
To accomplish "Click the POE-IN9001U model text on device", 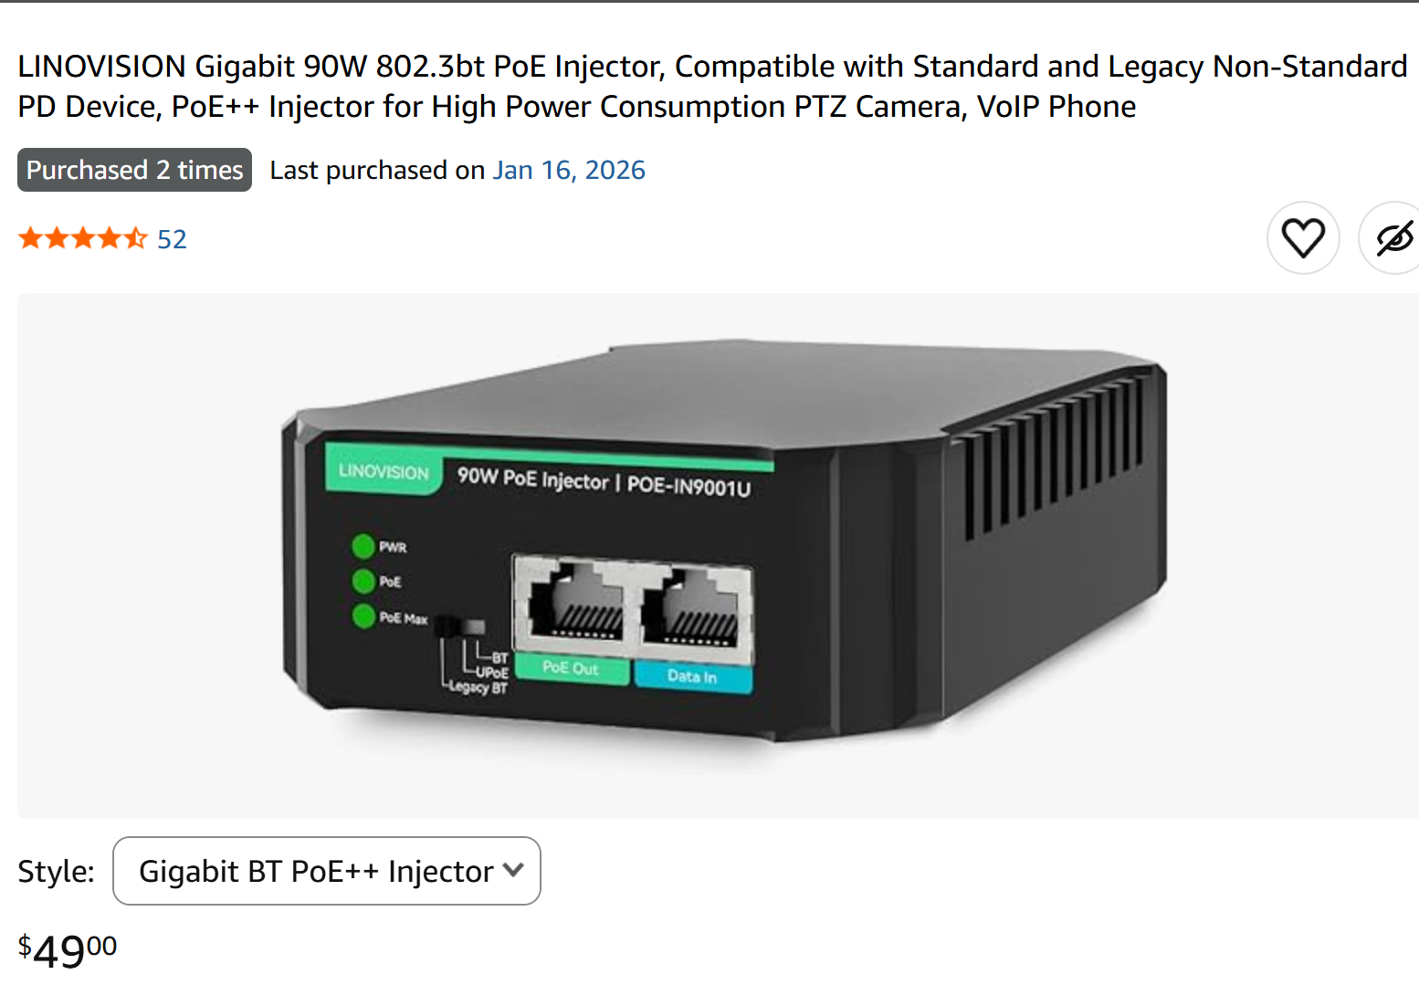I will click(x=689, y=486).
